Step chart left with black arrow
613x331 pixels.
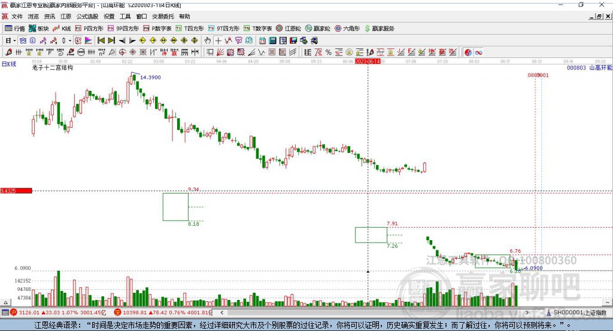[x=122, y=41]
